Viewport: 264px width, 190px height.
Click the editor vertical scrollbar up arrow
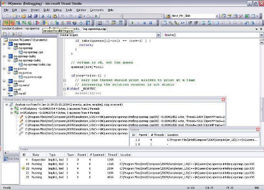pos(262,42)
